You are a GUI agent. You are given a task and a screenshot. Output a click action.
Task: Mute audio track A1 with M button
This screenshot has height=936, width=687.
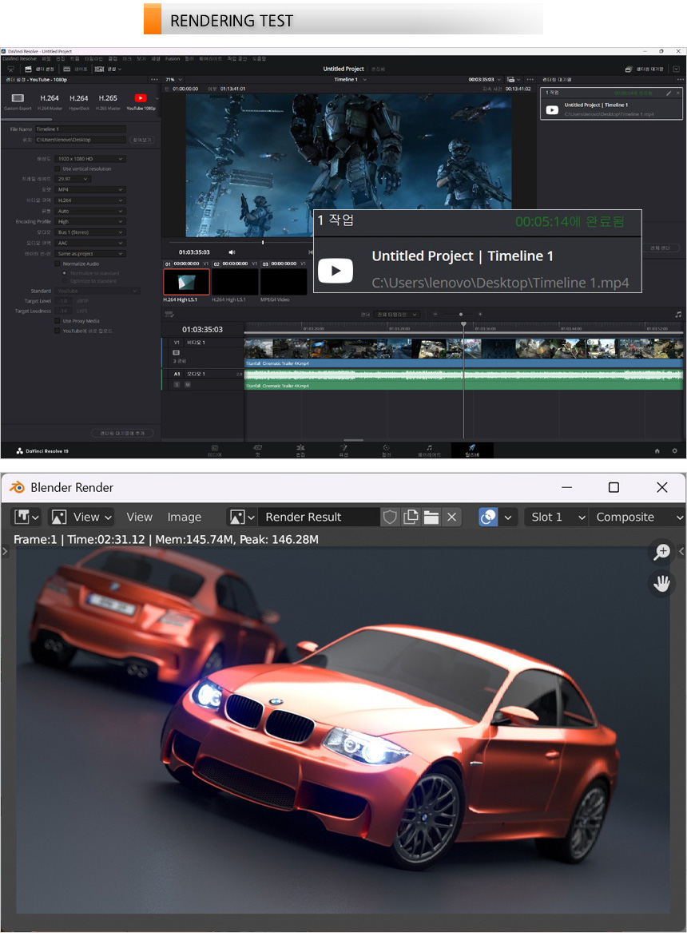coord(188,384)
